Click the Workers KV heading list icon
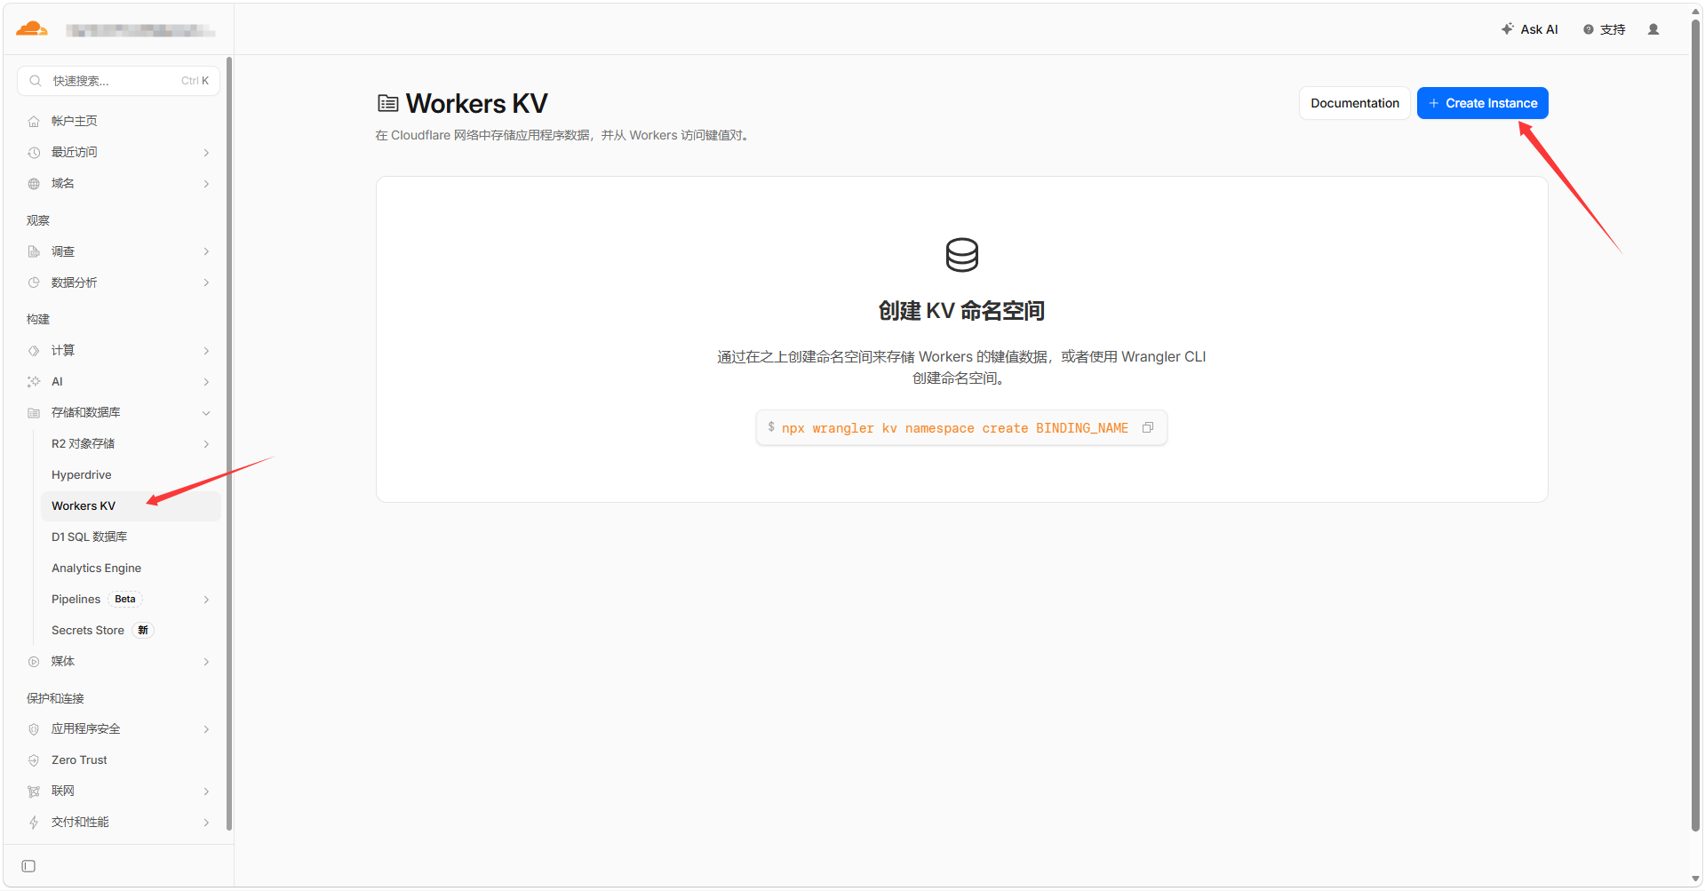The image size is (1705, 891). click(x=388, y=103)
